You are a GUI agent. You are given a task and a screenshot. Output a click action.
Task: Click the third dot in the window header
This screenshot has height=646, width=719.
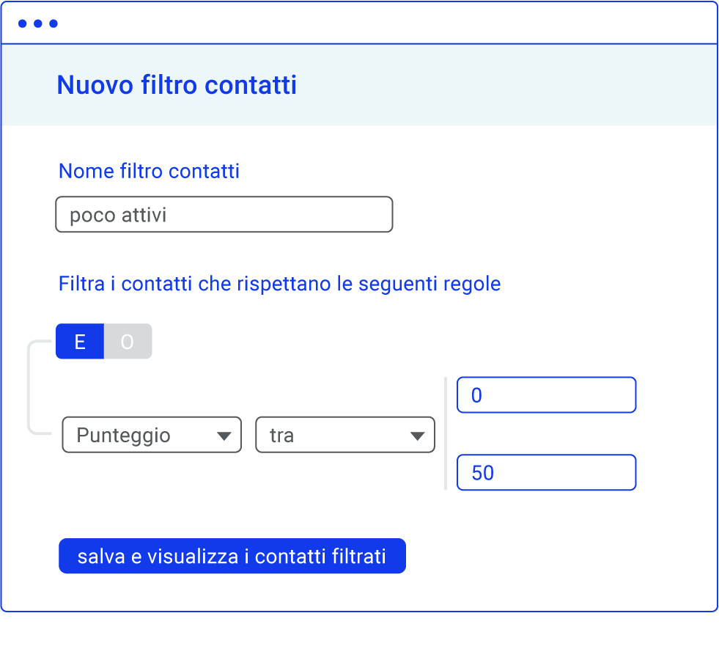coord(52,23)
